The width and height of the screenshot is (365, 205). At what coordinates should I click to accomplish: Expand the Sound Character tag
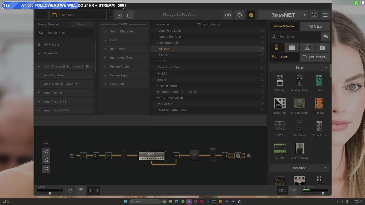point(105,31)
